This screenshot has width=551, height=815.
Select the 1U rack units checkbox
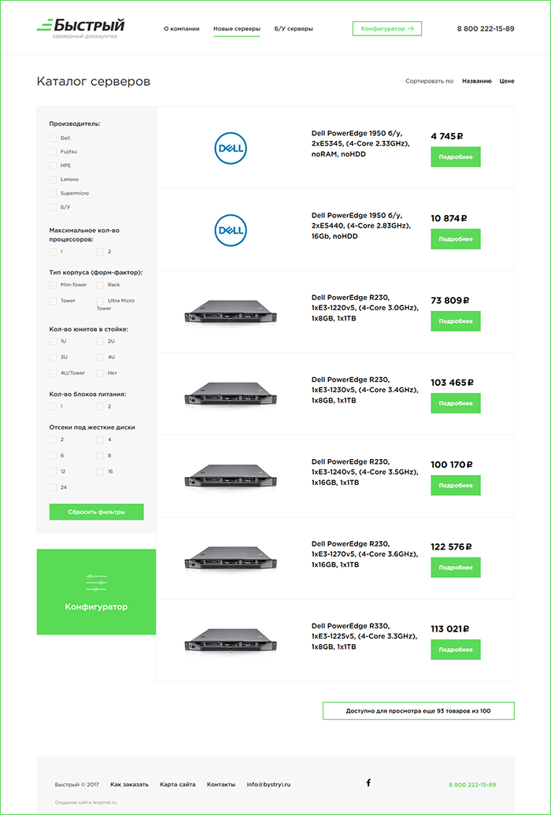53,342
